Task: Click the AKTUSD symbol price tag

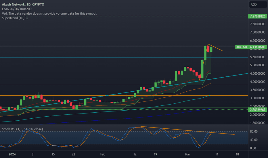Action: pyautogui.click(x=241, y=47)
